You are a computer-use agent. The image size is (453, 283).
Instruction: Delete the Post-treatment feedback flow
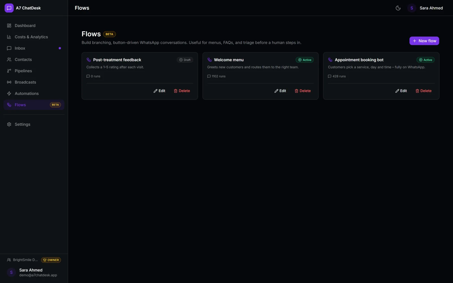click(x=182, y=91)
